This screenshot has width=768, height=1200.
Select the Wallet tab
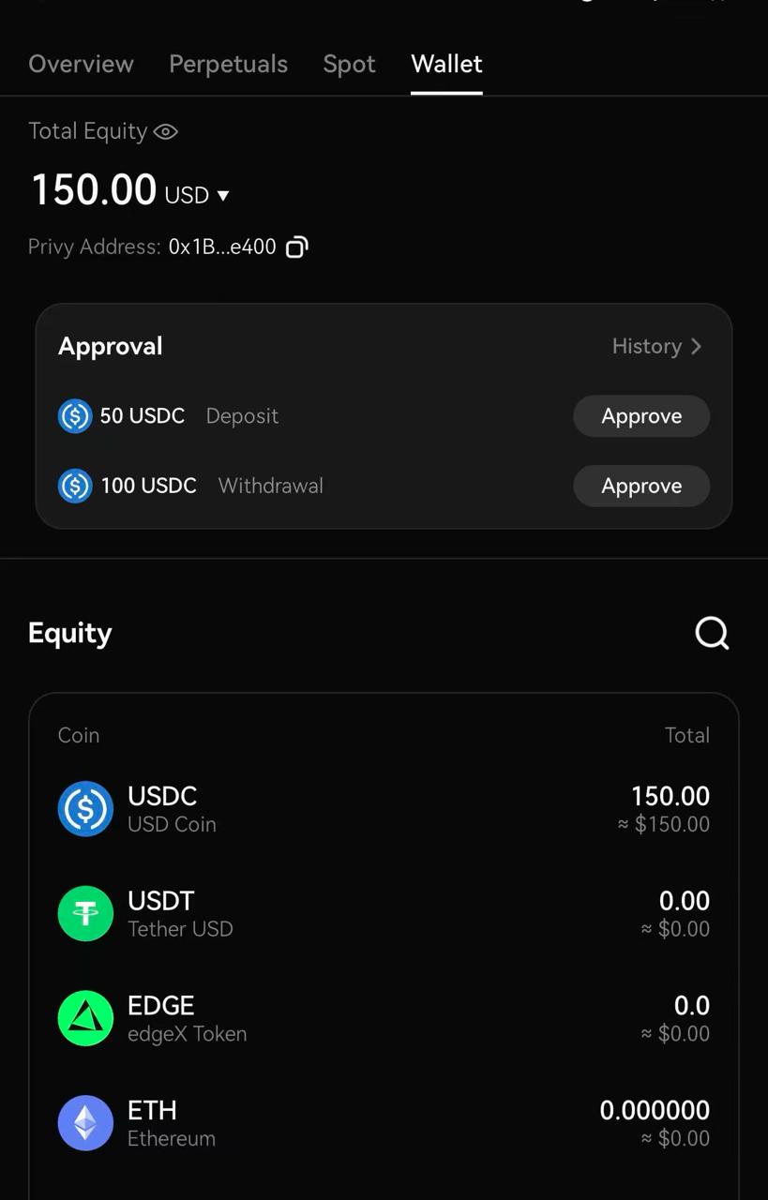pos(446,64)
